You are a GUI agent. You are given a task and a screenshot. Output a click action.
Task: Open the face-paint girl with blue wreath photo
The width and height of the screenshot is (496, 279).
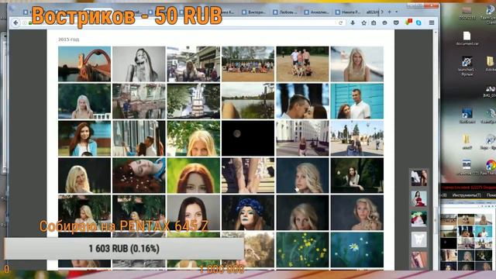(x=248, y=212)
